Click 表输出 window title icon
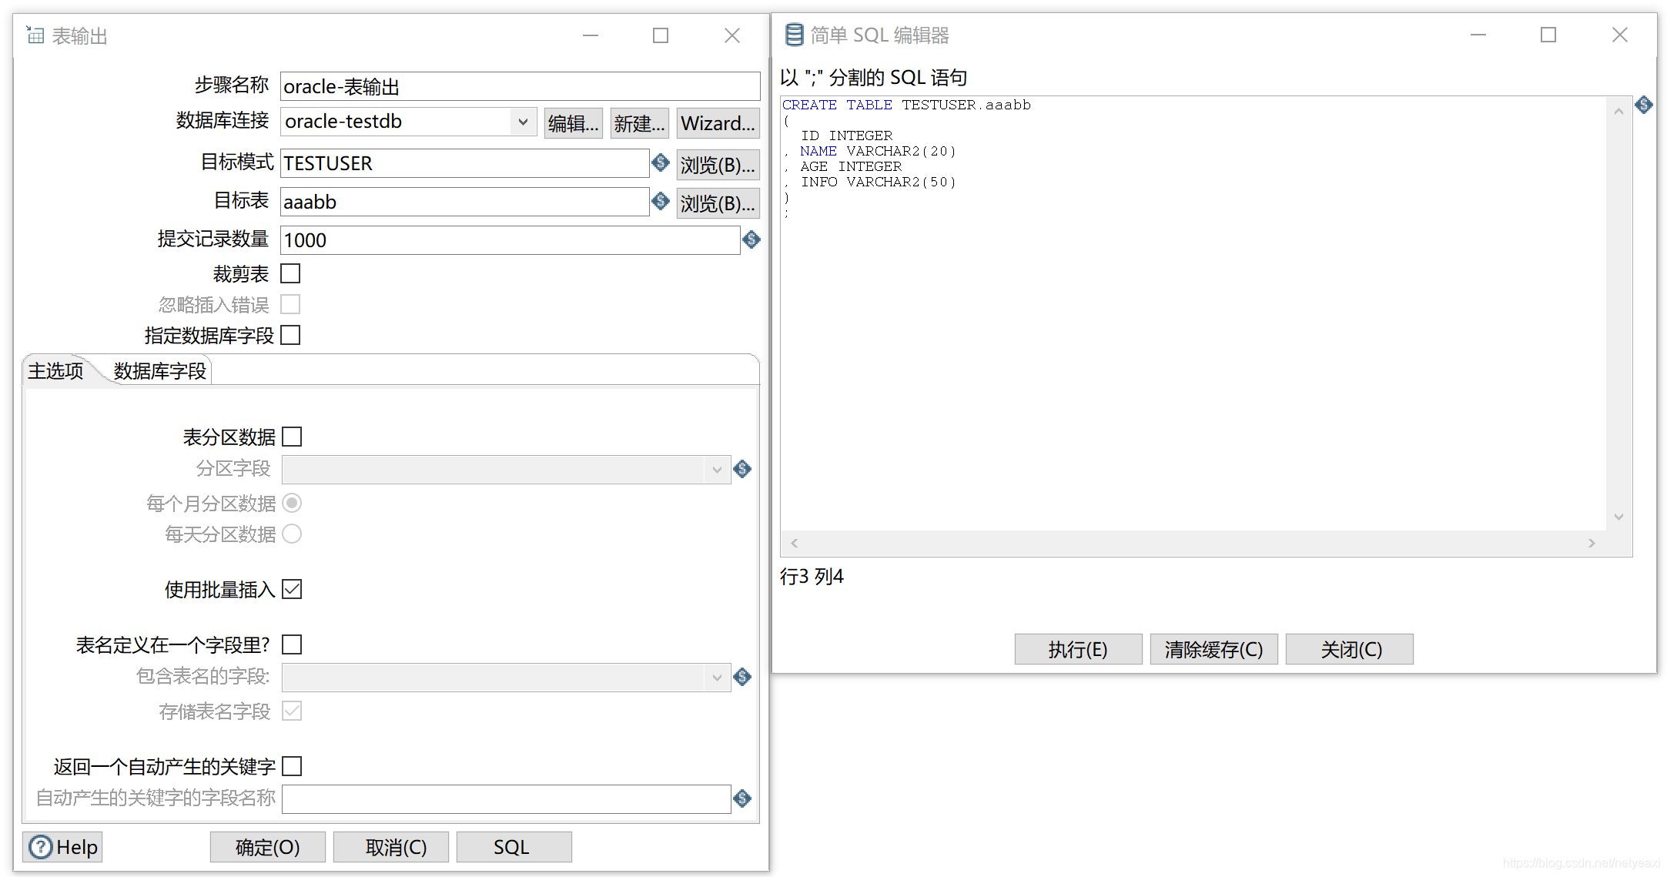Image resolution: width=1667 pixels, height=877 pixels. [35, 35]
